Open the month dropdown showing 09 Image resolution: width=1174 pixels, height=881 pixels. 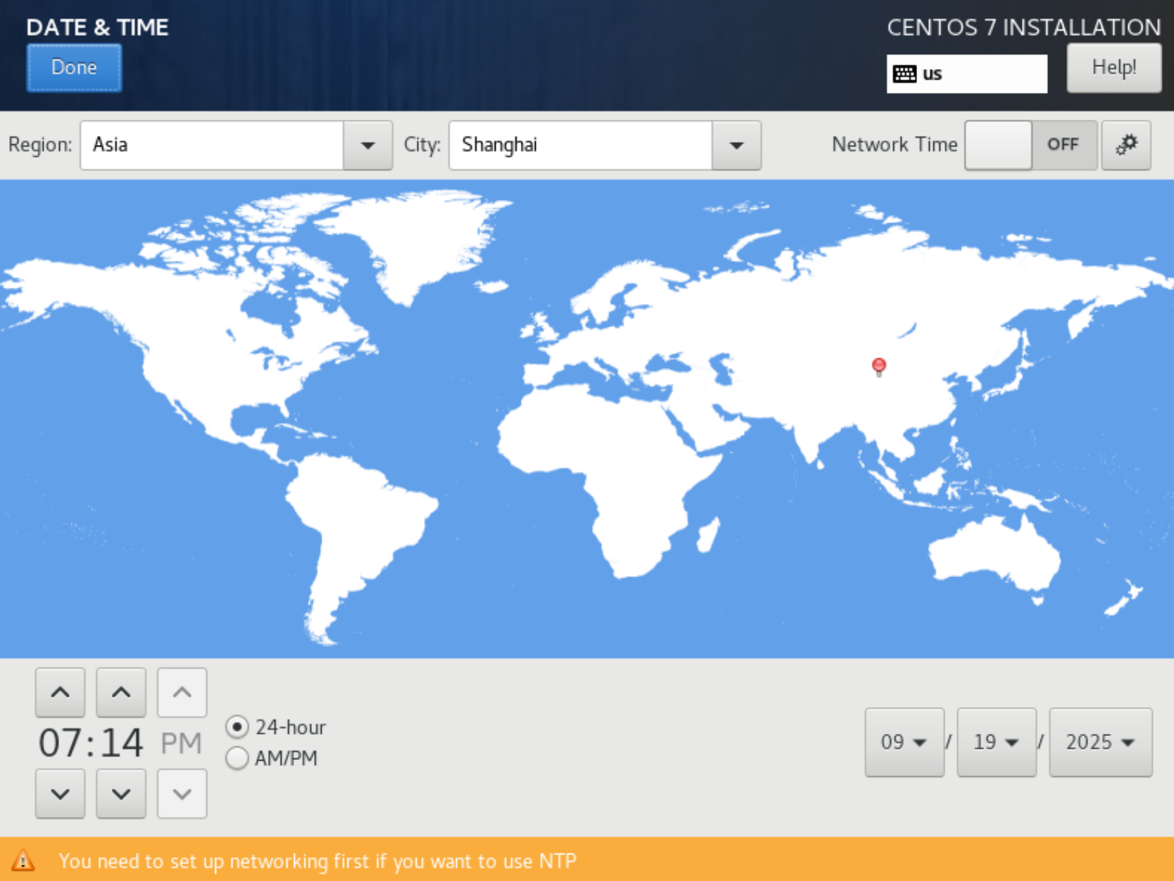(x=904, y=742)
